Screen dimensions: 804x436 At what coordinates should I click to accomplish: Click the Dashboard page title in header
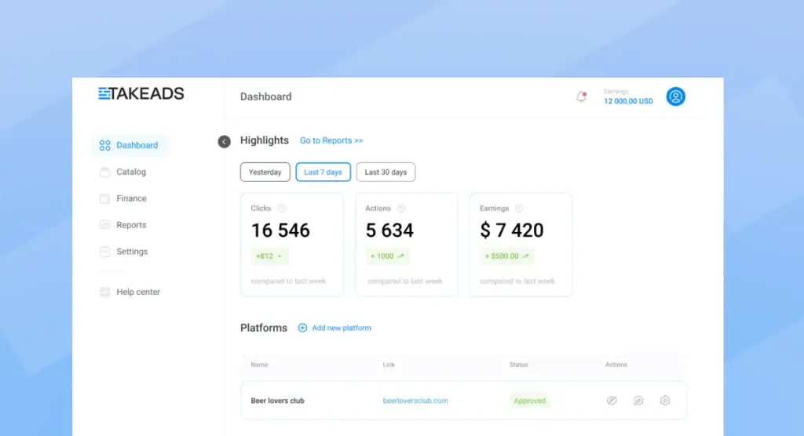pyautogui.click(x=265, y=96)
